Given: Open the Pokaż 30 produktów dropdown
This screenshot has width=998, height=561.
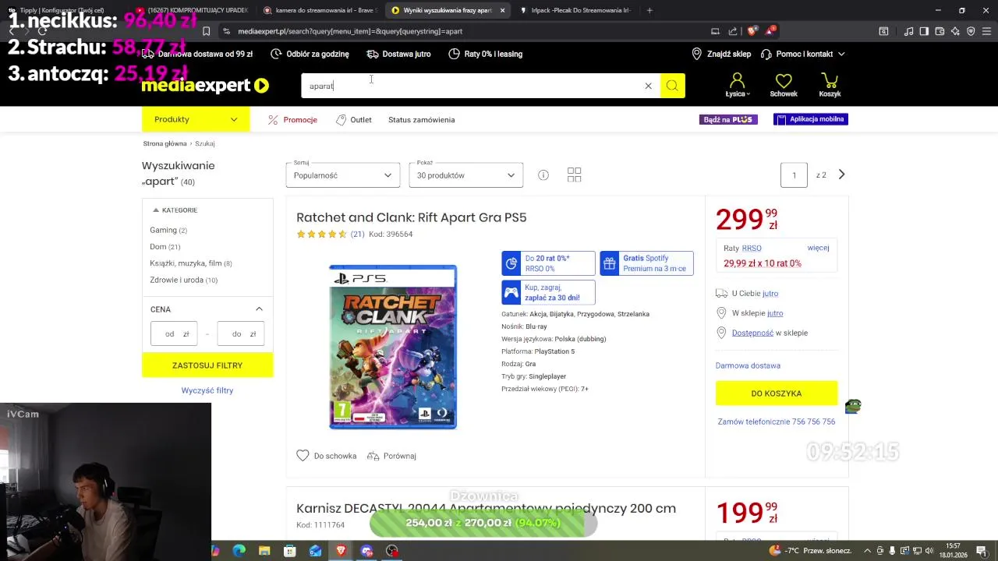Looking at the screenshot, I should pyautogui.click(x=466, y=175).
